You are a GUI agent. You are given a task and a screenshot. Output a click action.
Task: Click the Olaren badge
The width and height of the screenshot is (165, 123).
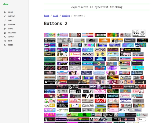pos(140,82)
